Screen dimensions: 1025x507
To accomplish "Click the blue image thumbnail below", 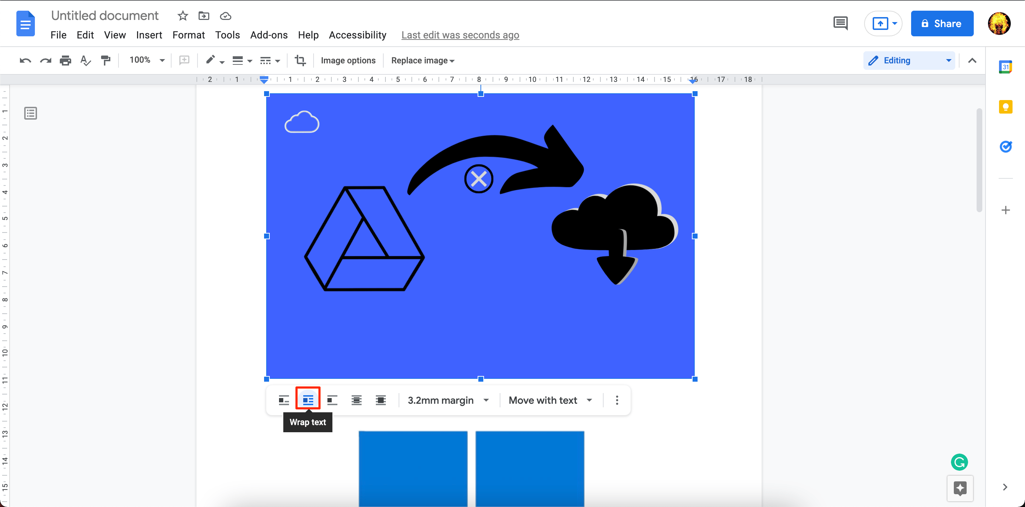I will [x=412, y=467].
